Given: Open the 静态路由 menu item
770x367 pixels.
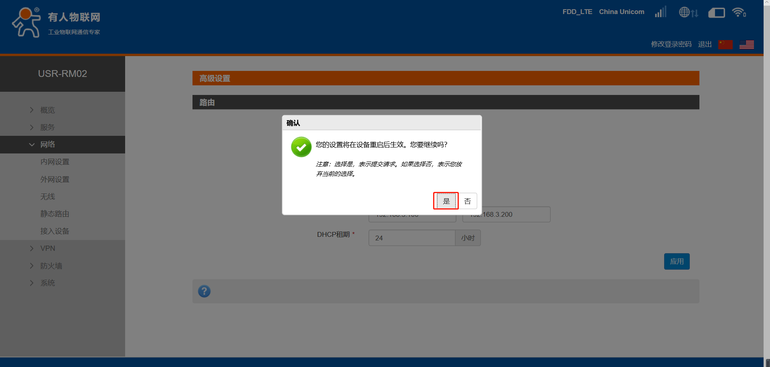Looking at the screenshot, I should pos(55,214).
